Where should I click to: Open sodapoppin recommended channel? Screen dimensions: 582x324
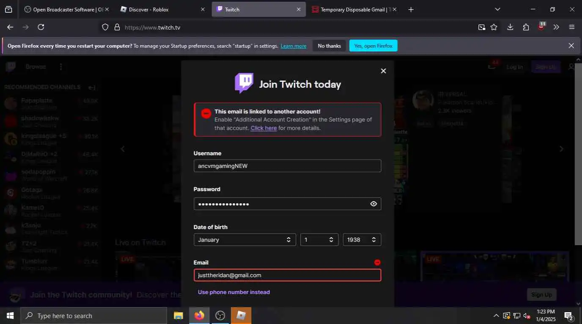[51, 175]
